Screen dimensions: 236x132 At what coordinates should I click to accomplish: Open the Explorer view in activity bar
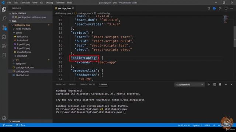[x=4, y=9]
